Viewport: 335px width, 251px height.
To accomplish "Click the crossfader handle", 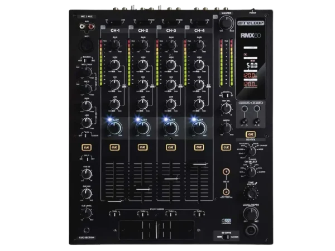I will (156, 230).
